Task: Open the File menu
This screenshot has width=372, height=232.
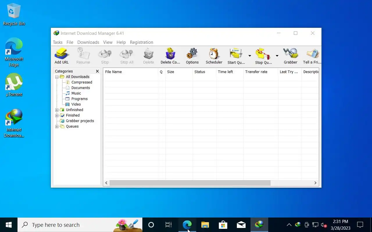Action: tap(70, 42)
